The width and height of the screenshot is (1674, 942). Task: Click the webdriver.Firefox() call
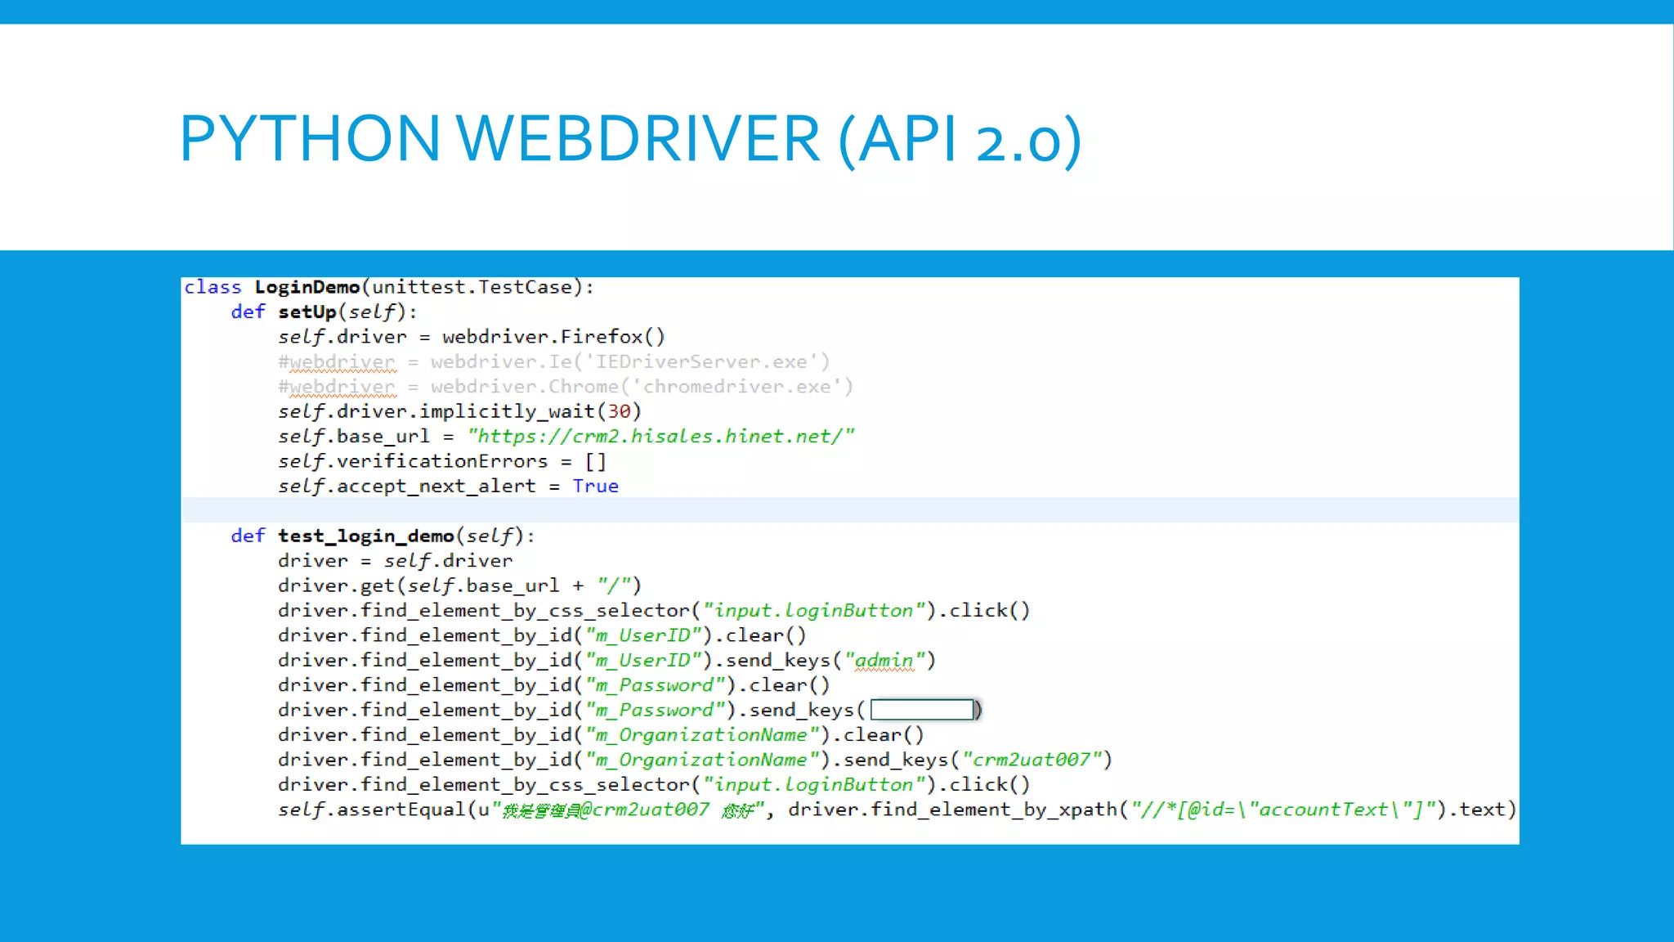[553, 337]
